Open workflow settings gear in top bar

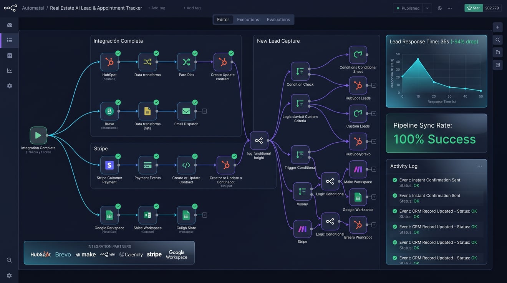click(x=440, y=8)
